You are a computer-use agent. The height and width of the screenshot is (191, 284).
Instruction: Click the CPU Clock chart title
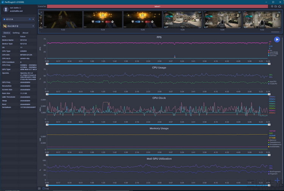click(159, 98)
